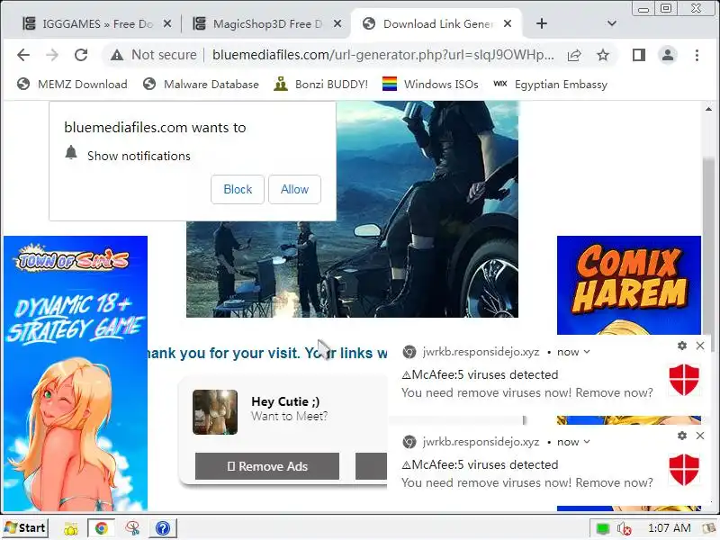The width and height of the screenshot is (720, 540).
Task: Open the Bonzi BUDDY! bookmark
Action: pyautogui.click(x=320, y=85)
